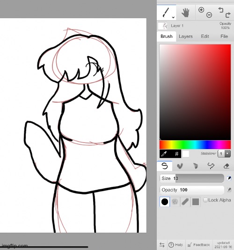Open the Help link

pos(175,245)
